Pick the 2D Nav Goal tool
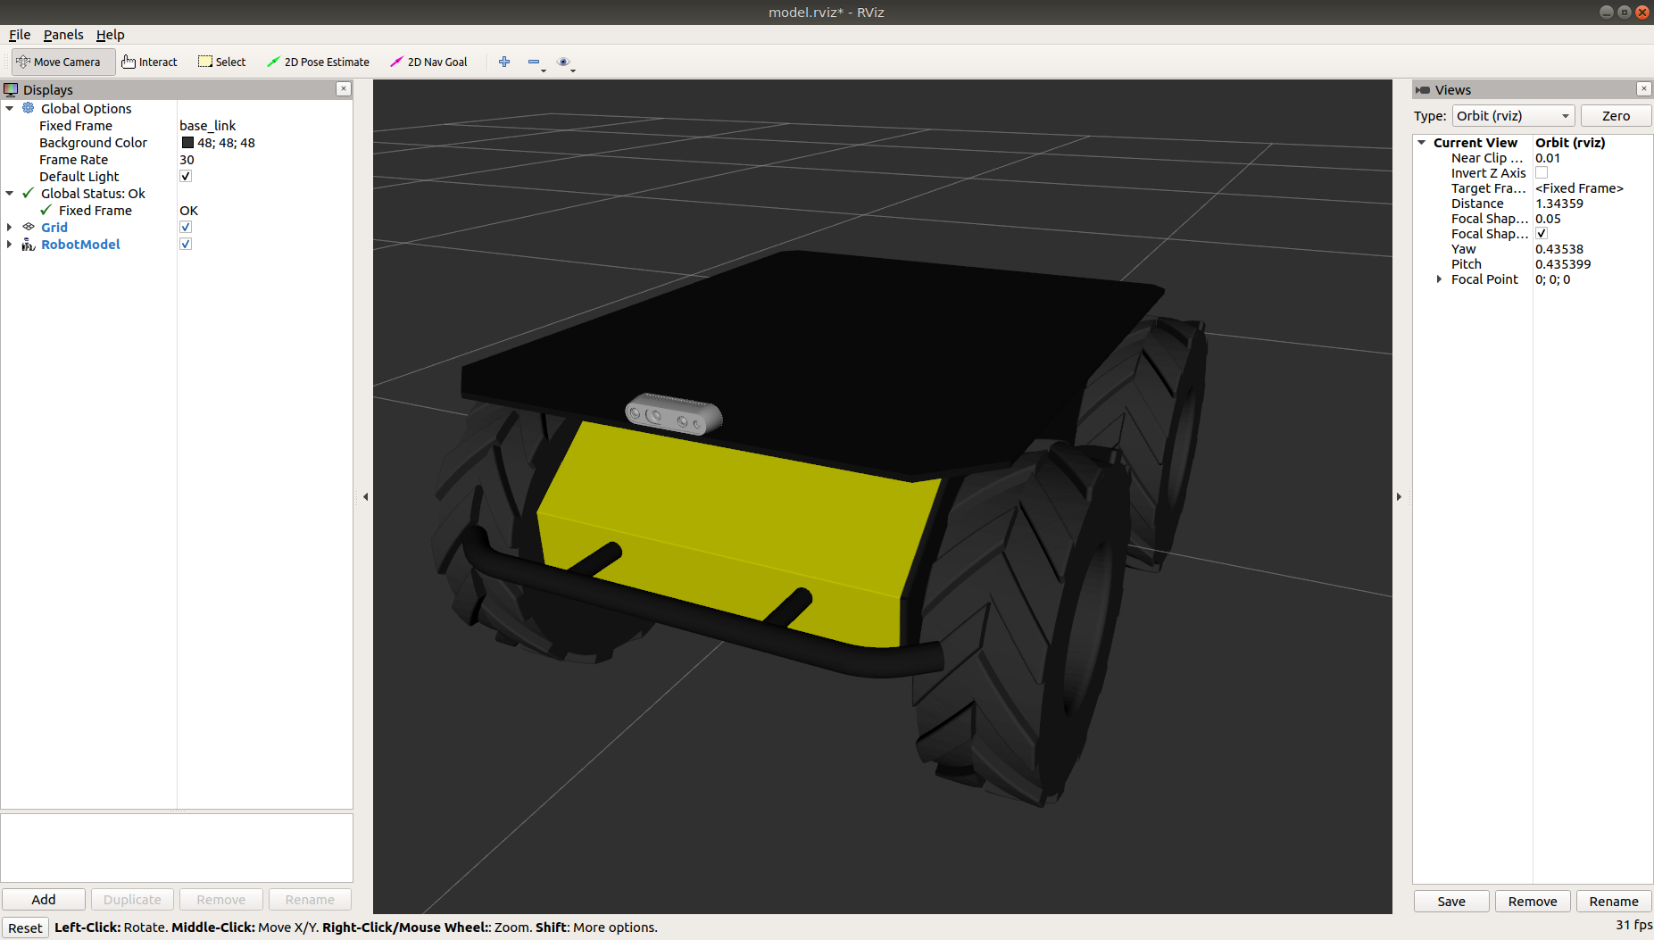 [429, 62]
